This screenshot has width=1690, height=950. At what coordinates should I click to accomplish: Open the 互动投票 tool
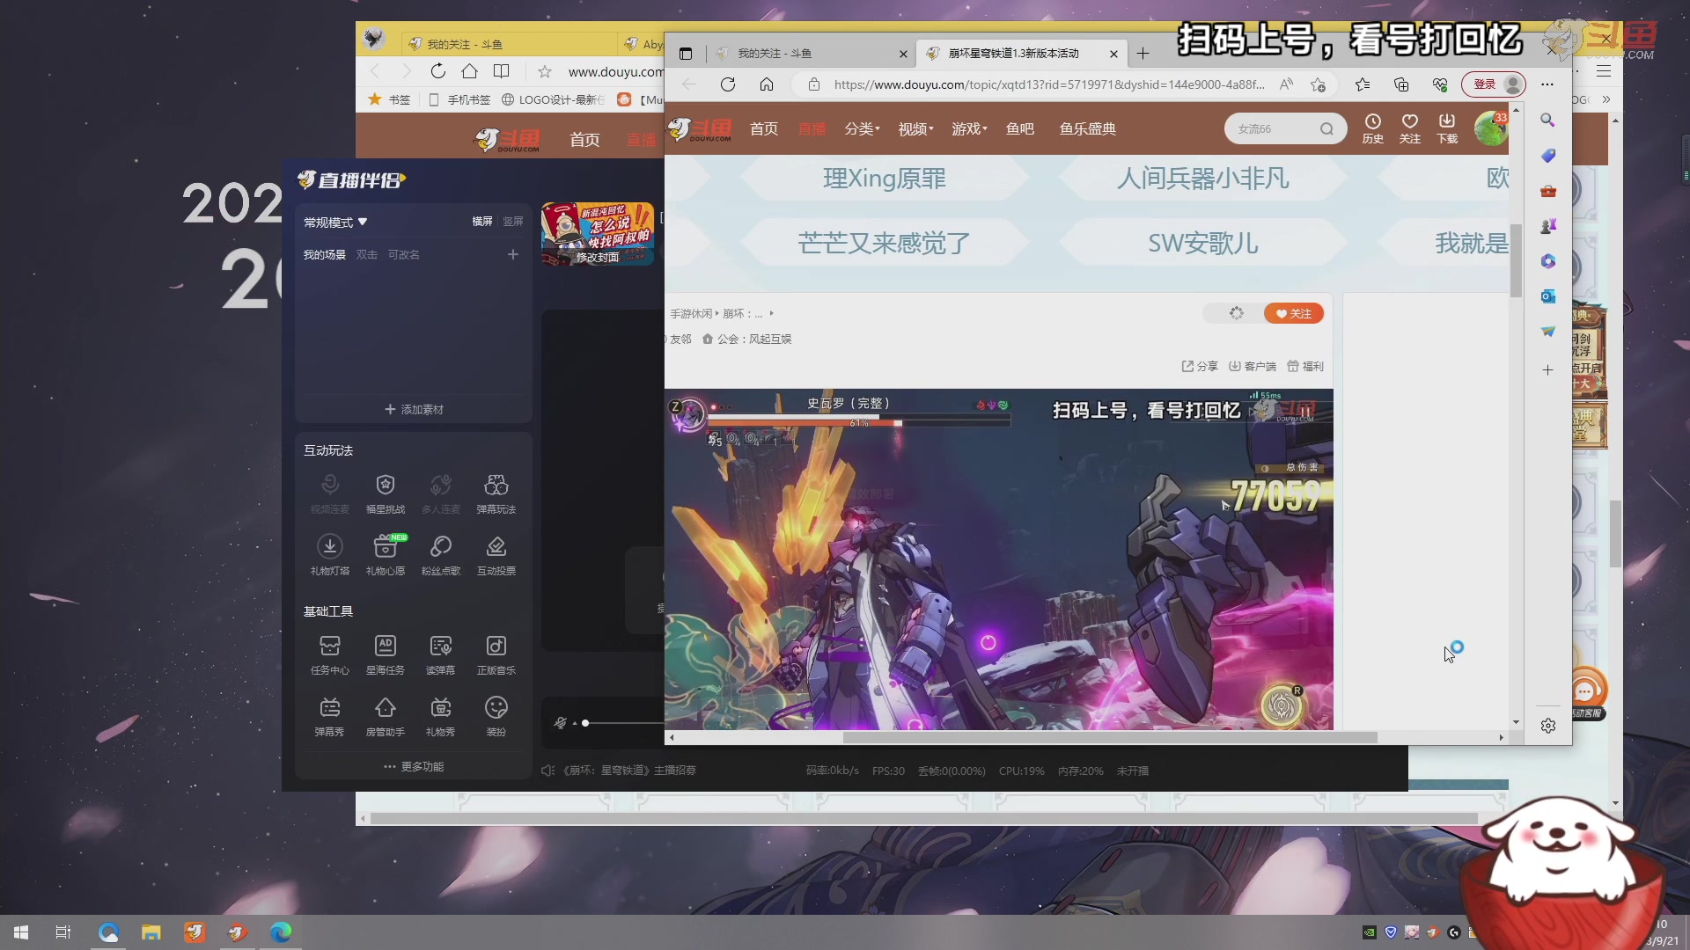(x=496, y=555)
